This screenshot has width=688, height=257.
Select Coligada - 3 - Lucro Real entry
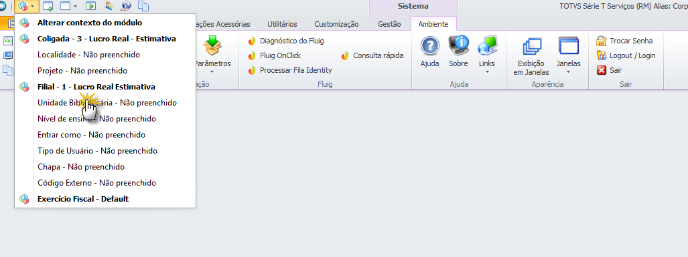105,39
